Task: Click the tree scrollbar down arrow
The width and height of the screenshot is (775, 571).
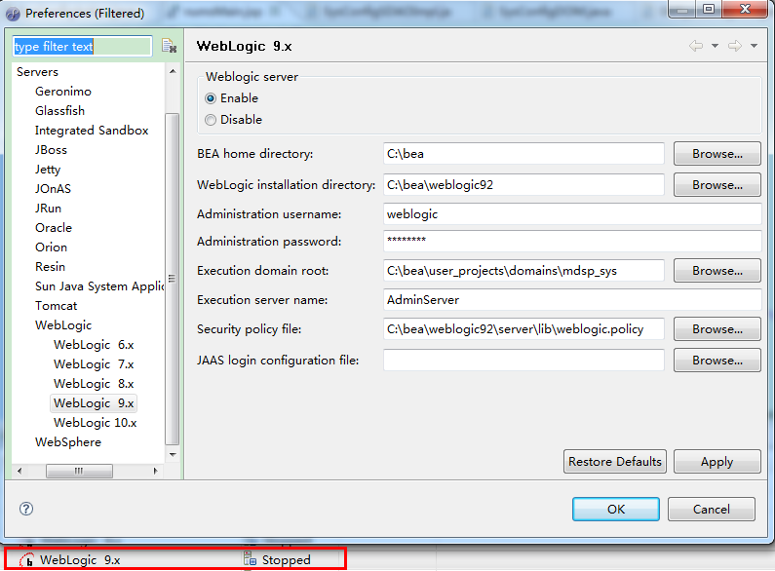Action: point(173,454)
